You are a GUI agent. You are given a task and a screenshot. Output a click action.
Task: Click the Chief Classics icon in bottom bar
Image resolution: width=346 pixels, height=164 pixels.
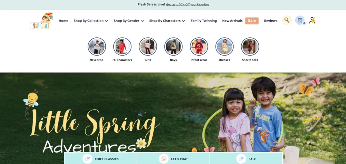(88, 159)
